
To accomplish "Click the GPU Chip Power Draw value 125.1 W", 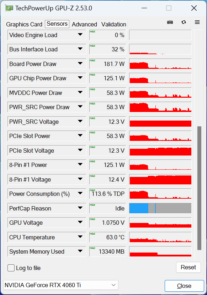I will [x=107, y=78].
